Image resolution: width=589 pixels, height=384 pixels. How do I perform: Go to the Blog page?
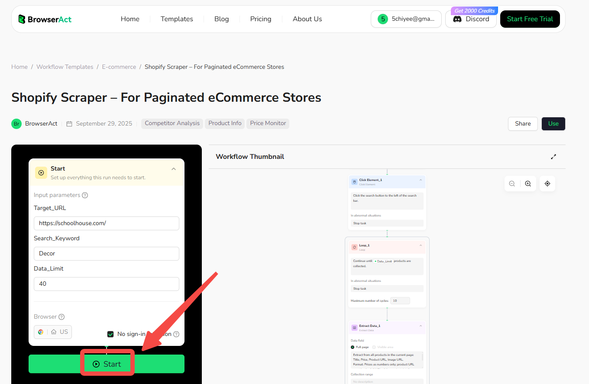(x=221, y=19)
